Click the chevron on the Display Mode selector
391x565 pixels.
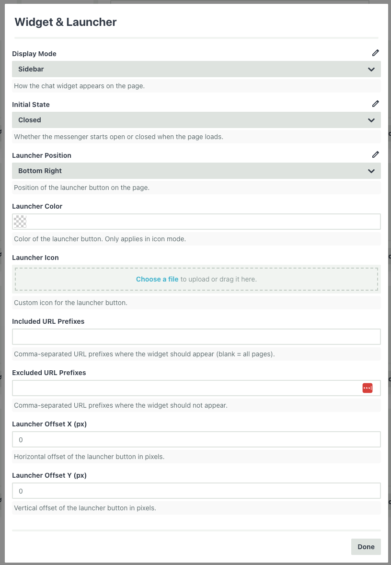tap(371, 69)
